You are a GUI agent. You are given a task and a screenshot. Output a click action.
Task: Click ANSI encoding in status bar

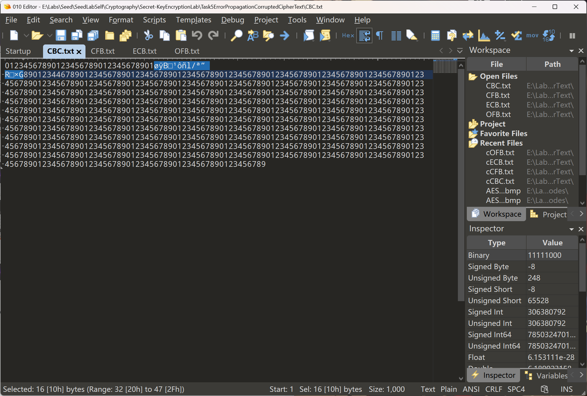[x=471, y=389]
